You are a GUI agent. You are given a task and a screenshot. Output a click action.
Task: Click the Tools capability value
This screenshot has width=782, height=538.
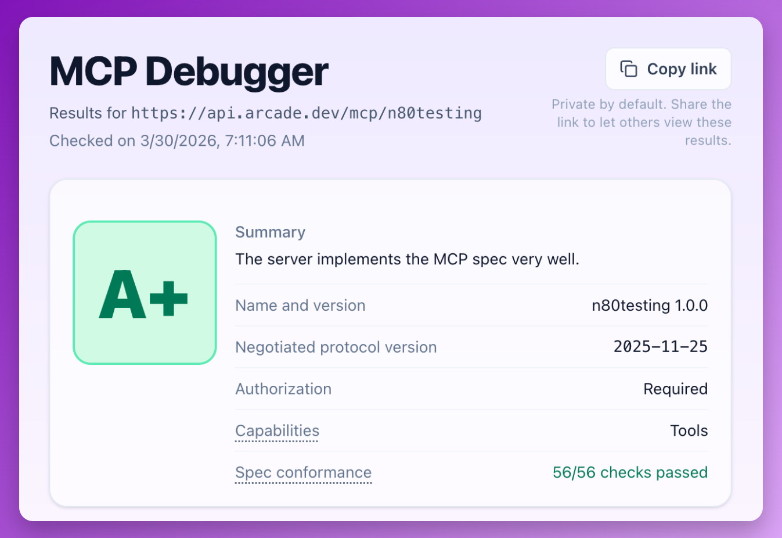(689, 431)
